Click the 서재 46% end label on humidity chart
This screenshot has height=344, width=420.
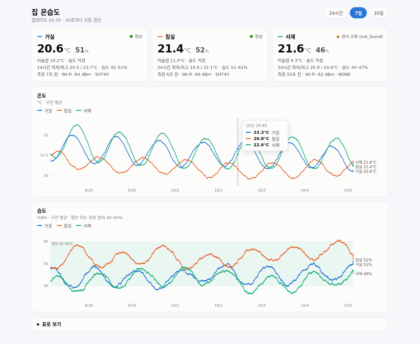(x=364, y=274)
